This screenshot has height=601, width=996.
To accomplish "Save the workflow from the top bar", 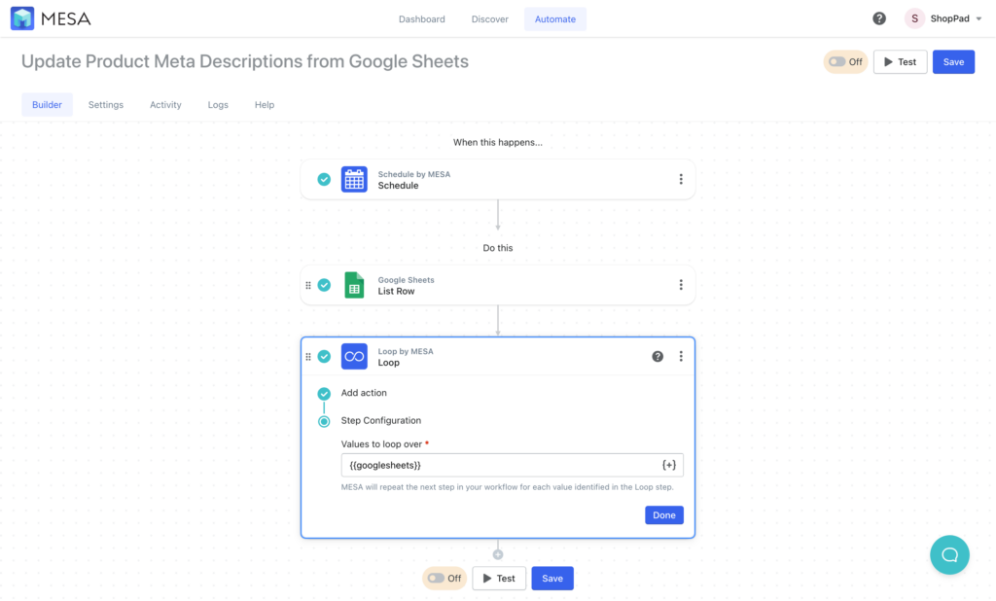I will click(953, 61).
